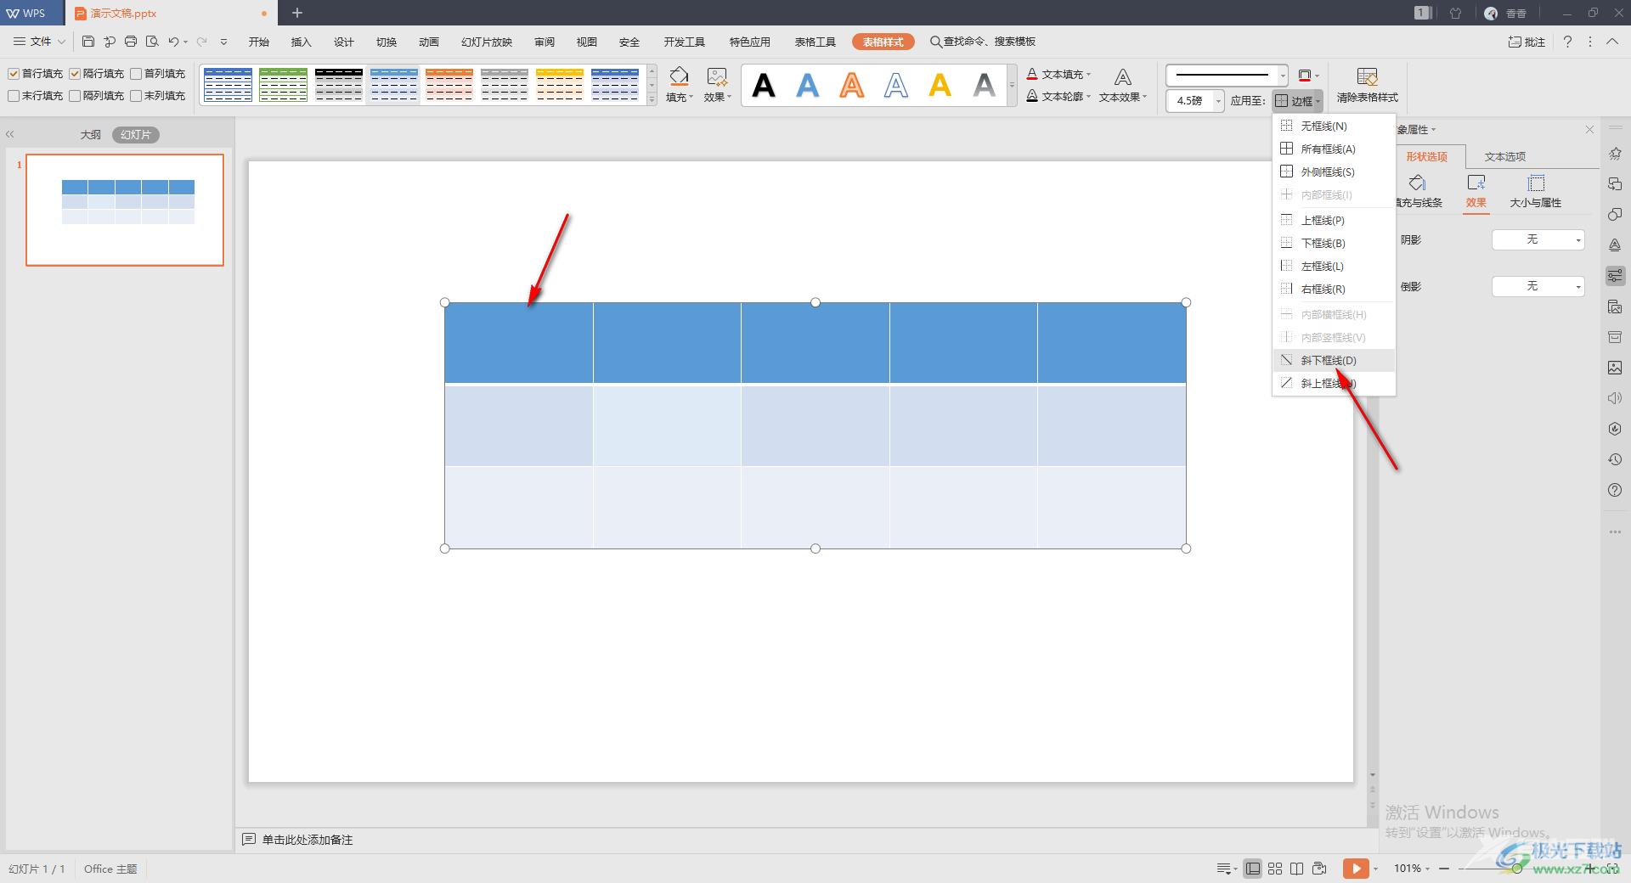Click Clear Table Style (清除表格样式)
Screen dimensions: 1631x883
(1367, 85)
